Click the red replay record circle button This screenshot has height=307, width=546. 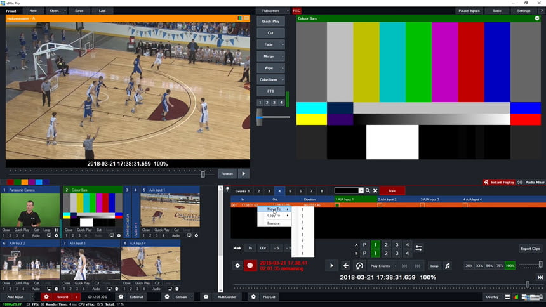[250, 265]
